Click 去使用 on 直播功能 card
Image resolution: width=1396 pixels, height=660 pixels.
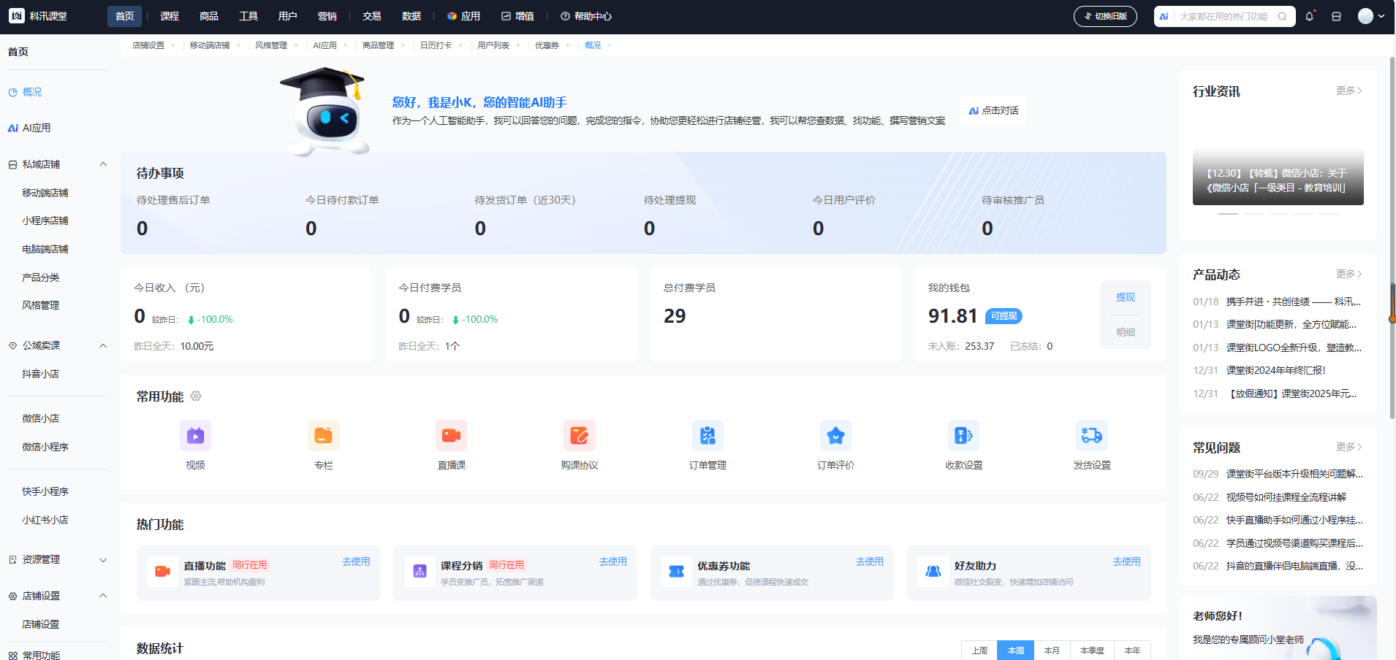click(x=356, y=561)
